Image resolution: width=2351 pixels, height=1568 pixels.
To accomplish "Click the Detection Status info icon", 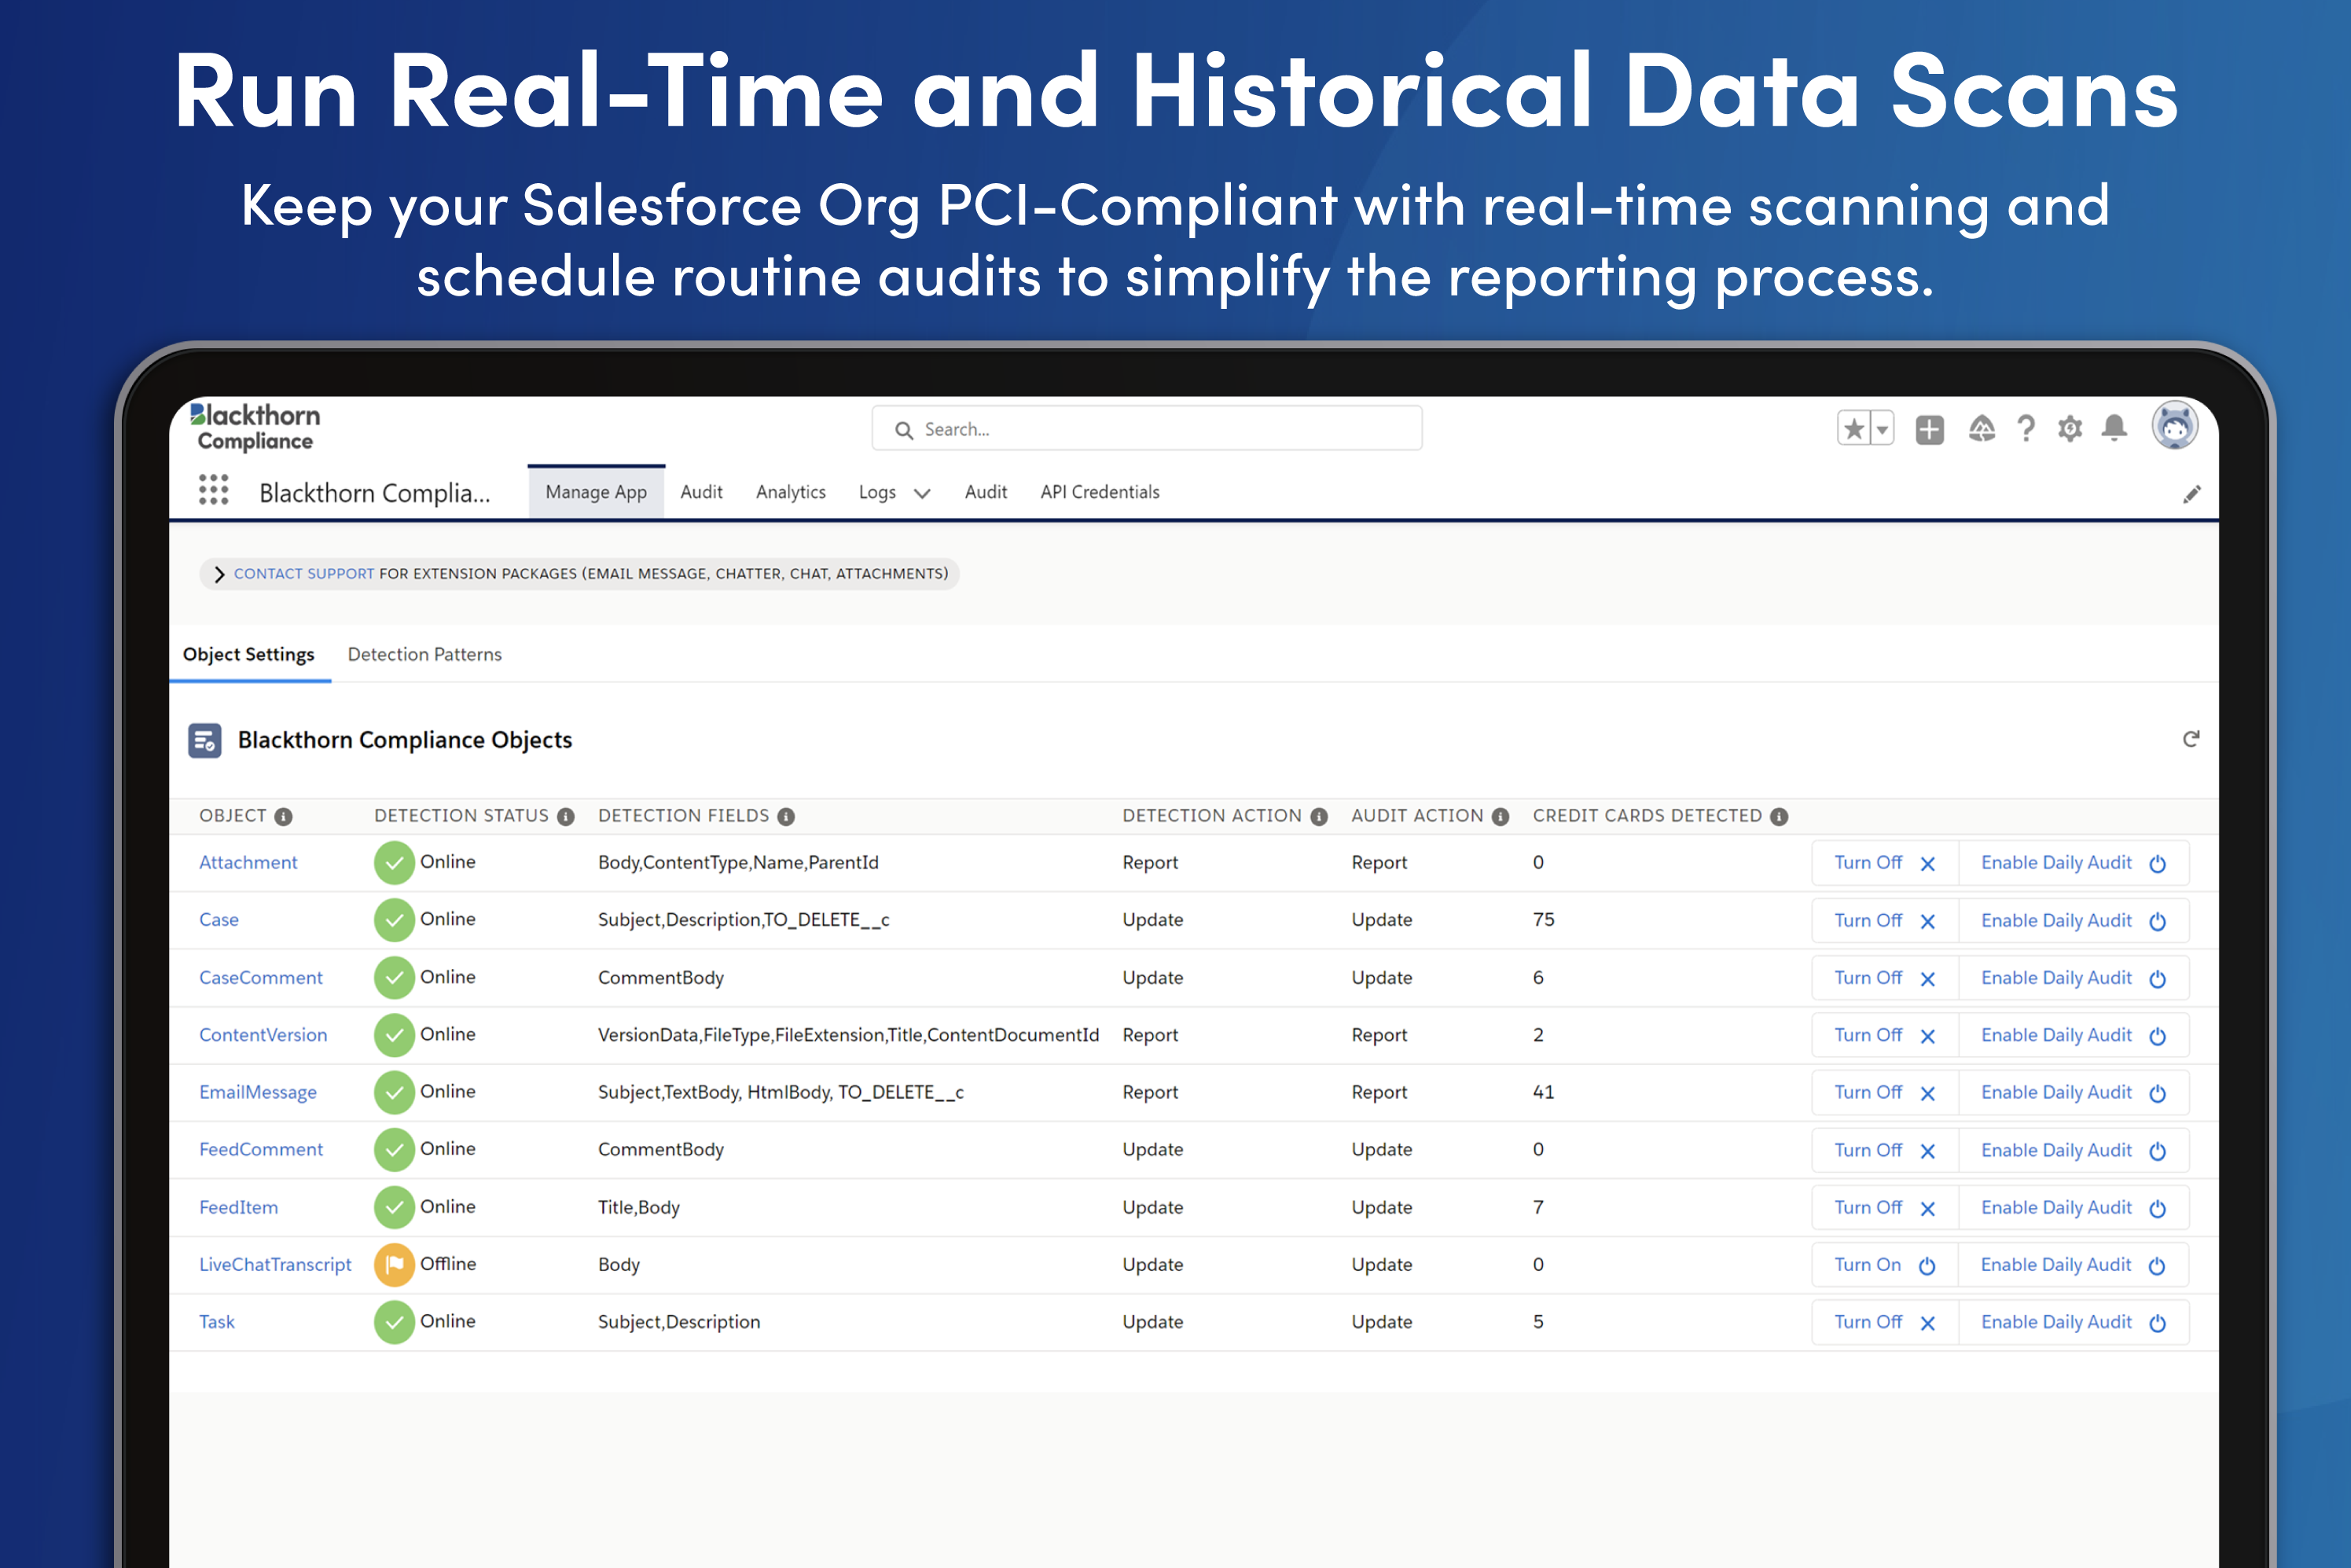I will tap(566, 817).
